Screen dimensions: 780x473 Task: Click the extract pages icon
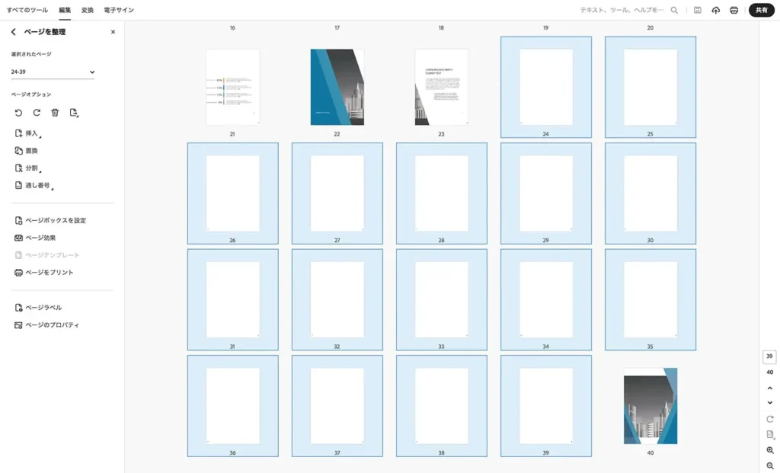pos(74,113)
